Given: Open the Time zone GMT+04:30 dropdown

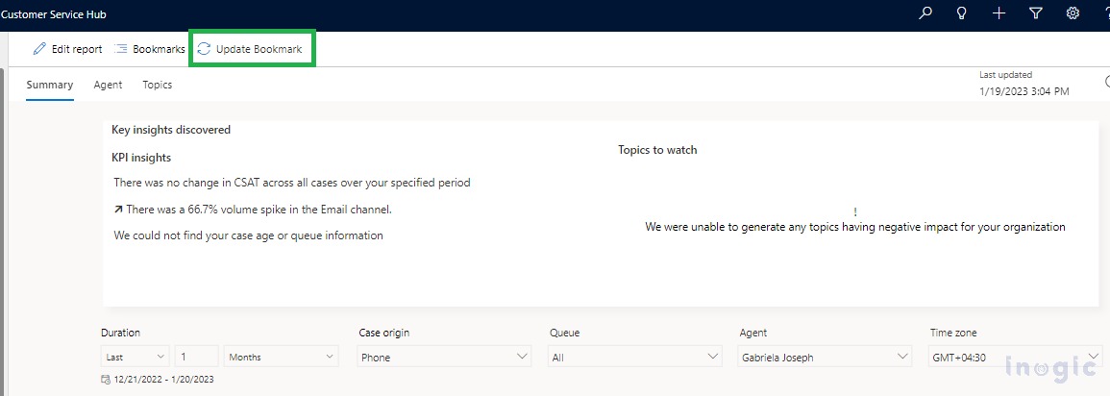Looking at the screenshot, I should (x=1015, y=357).
